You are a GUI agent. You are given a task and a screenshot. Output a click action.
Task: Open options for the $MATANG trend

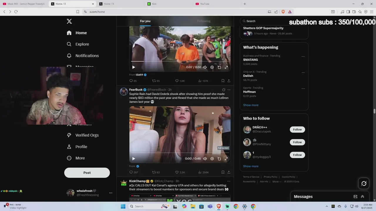pos(303,57)
